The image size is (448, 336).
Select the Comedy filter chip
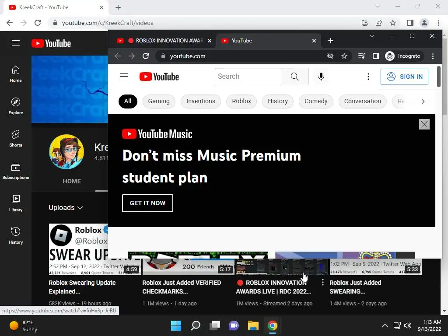pyautogui.click(x=316, y=101)
